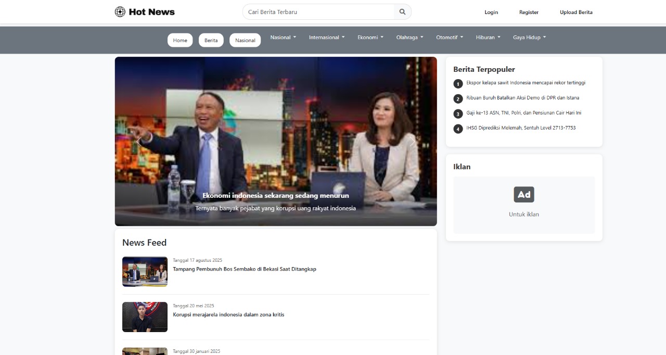Click number 1 badge in Berita Terpopuler
Viewport: 666px width, 355px height.
458,84
